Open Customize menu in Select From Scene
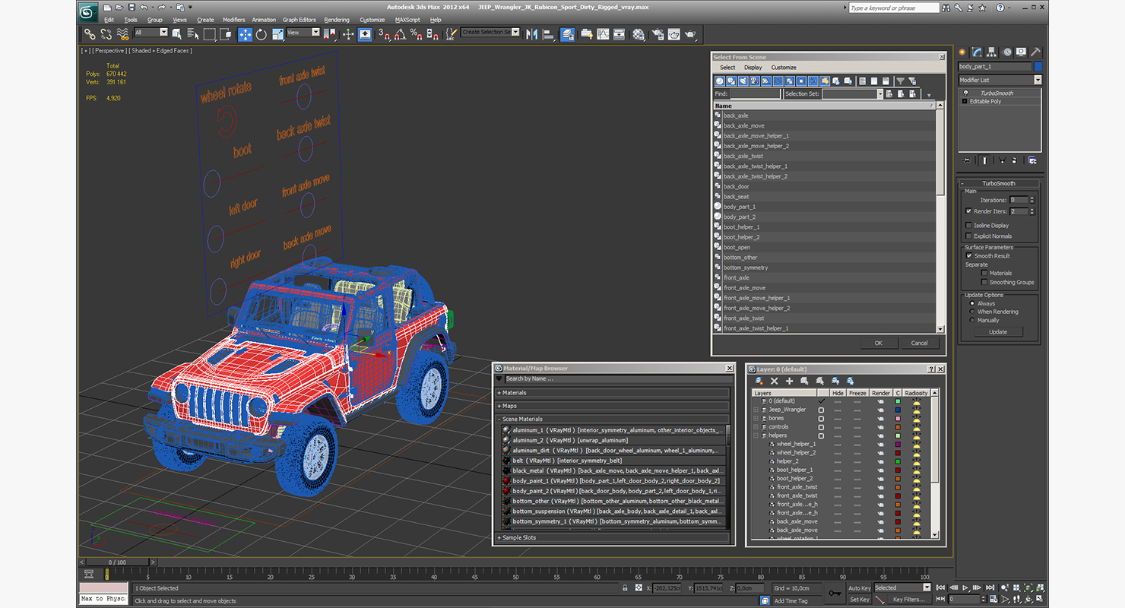This screenshot has height=608, width=1125. (784, 68)
